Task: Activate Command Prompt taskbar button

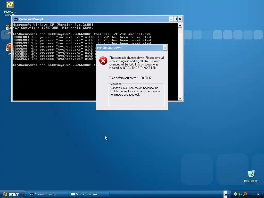Action: pos(48,194)
